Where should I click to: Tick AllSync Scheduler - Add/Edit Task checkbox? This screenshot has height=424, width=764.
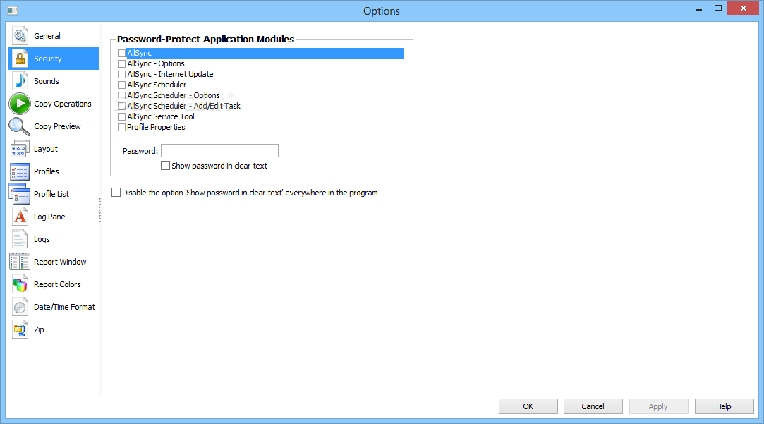[122, 107]
